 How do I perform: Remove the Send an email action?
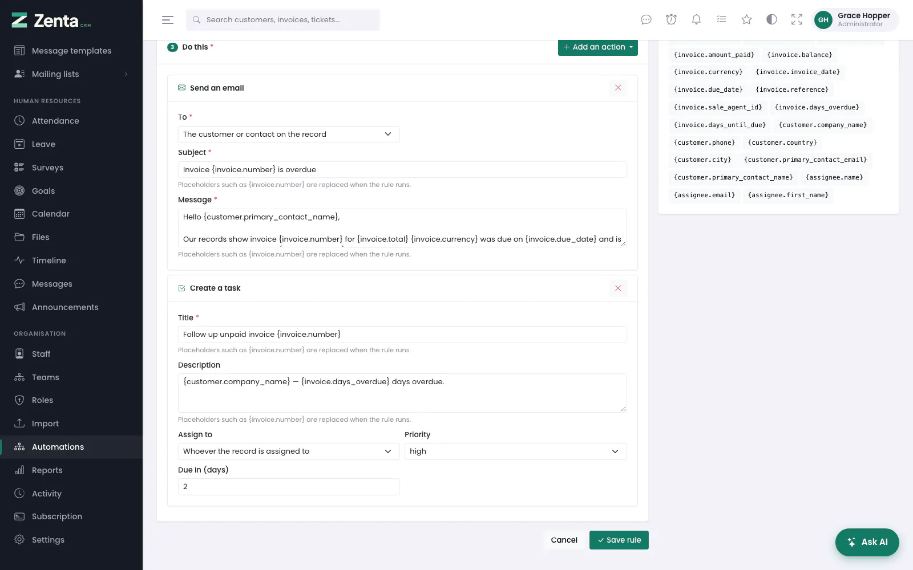618,88
